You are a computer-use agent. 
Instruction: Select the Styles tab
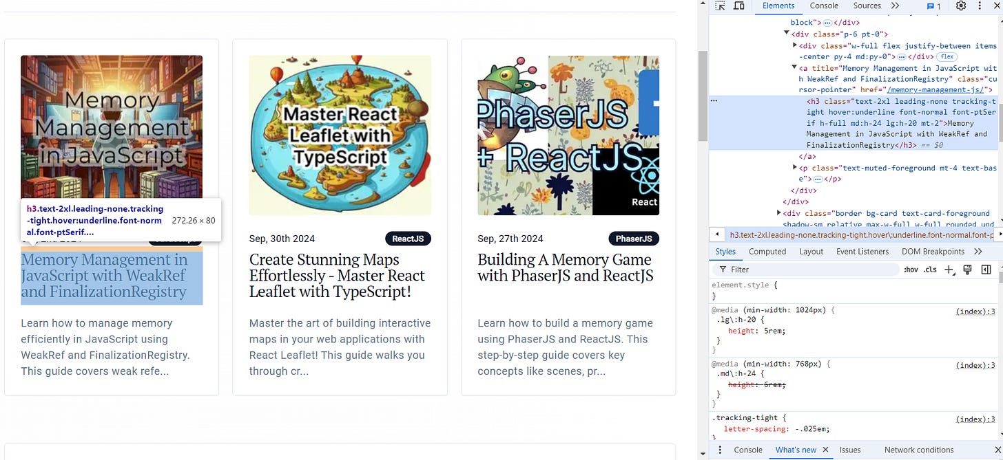(725, 252)
